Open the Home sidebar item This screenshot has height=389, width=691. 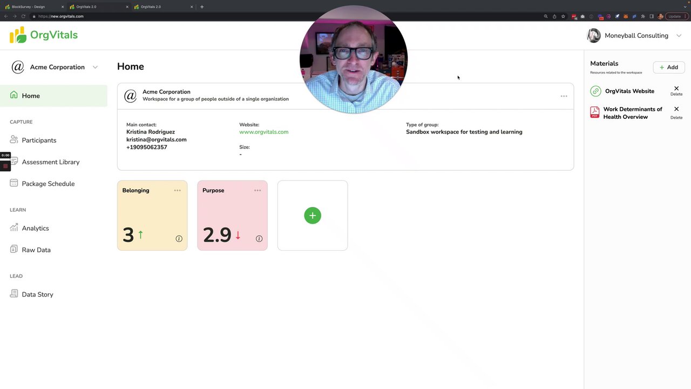point(54,96)
